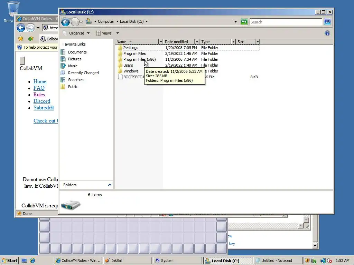Image resolution: width=354 pixels, height=265 pixels.
Task: Select the Windows folder icon
Action: click(x=120, y=71)
